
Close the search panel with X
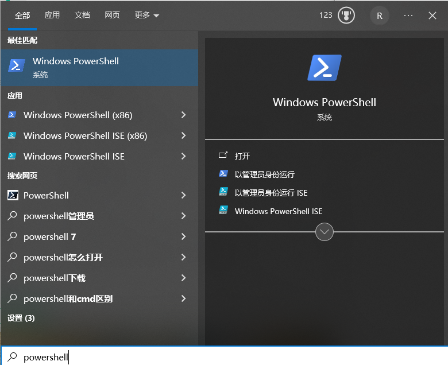click(432, 15)
